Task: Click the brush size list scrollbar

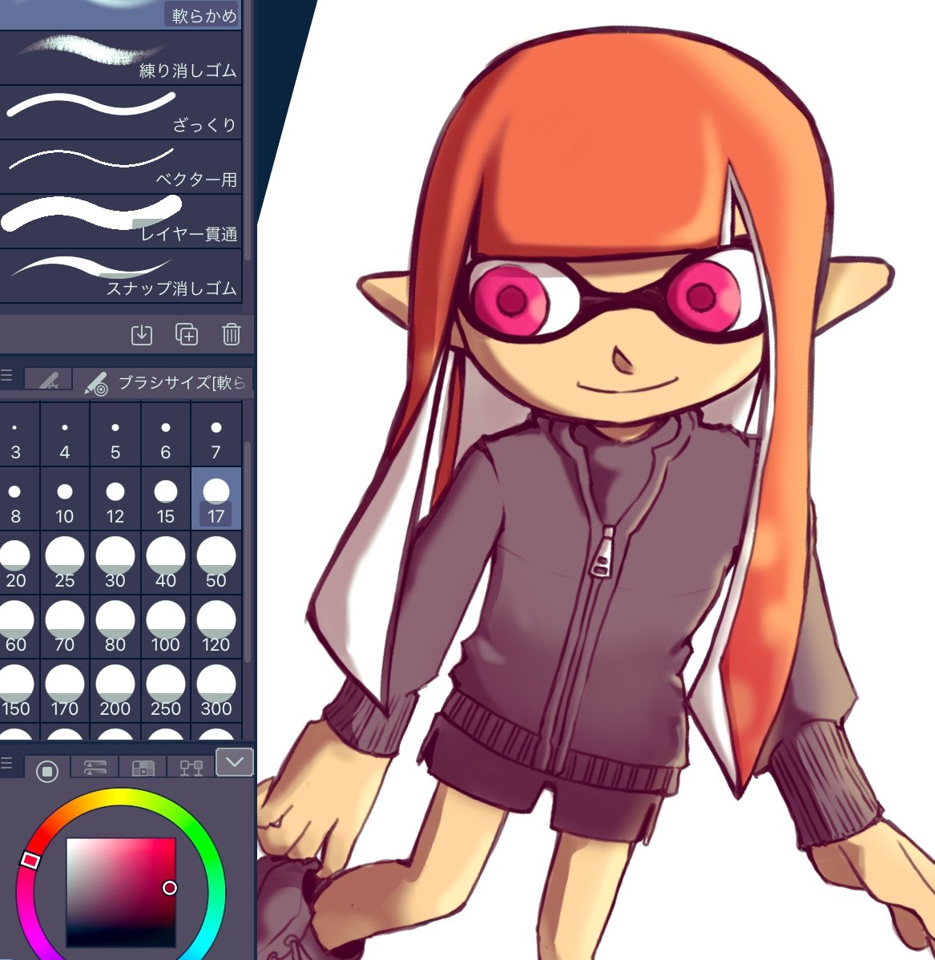Action: (x=248, y=551)
